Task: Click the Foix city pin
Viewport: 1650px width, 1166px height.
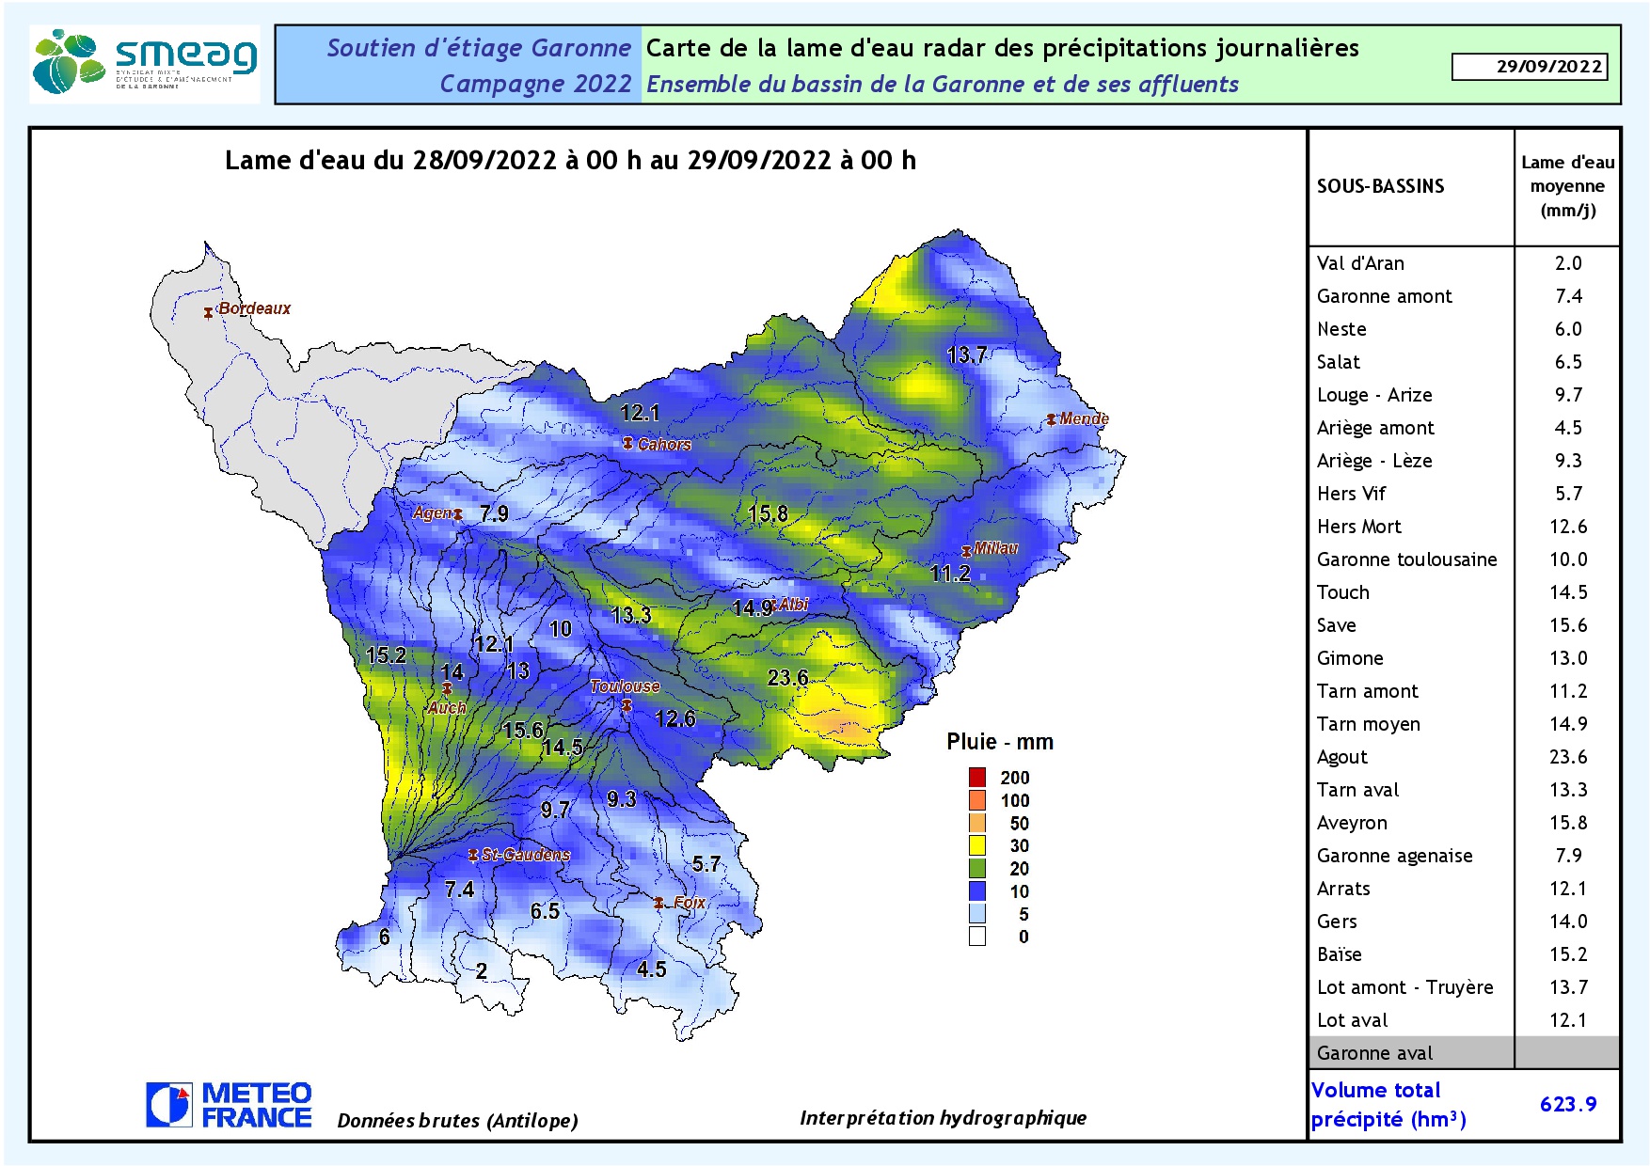Action: tap(658, 903)
